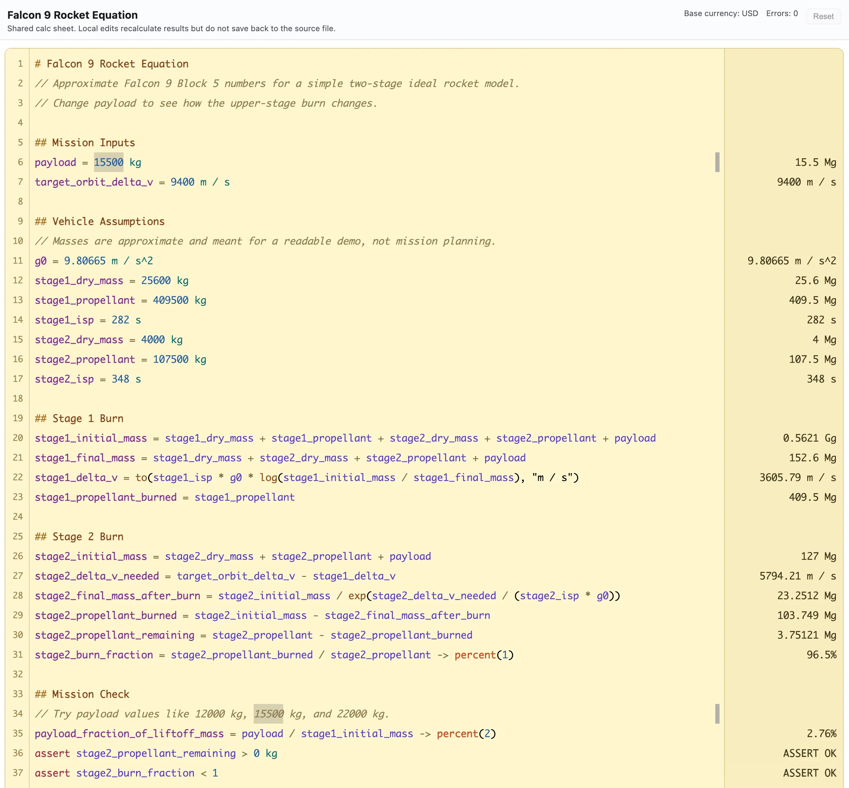The image size is (849, 788).
Task: Click the exp function on line 28
Action: [357, 596]
